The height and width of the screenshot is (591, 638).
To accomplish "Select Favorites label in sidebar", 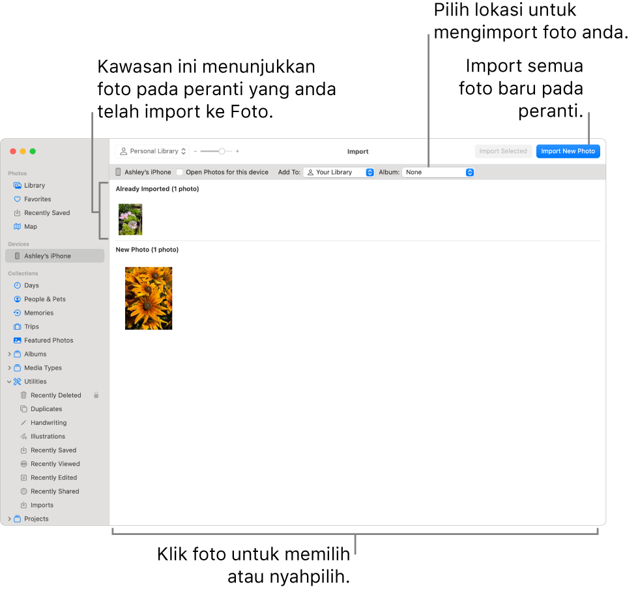I will tap(38, 199).
